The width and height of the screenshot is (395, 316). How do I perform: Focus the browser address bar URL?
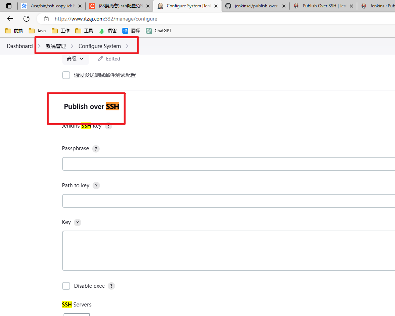106,19
